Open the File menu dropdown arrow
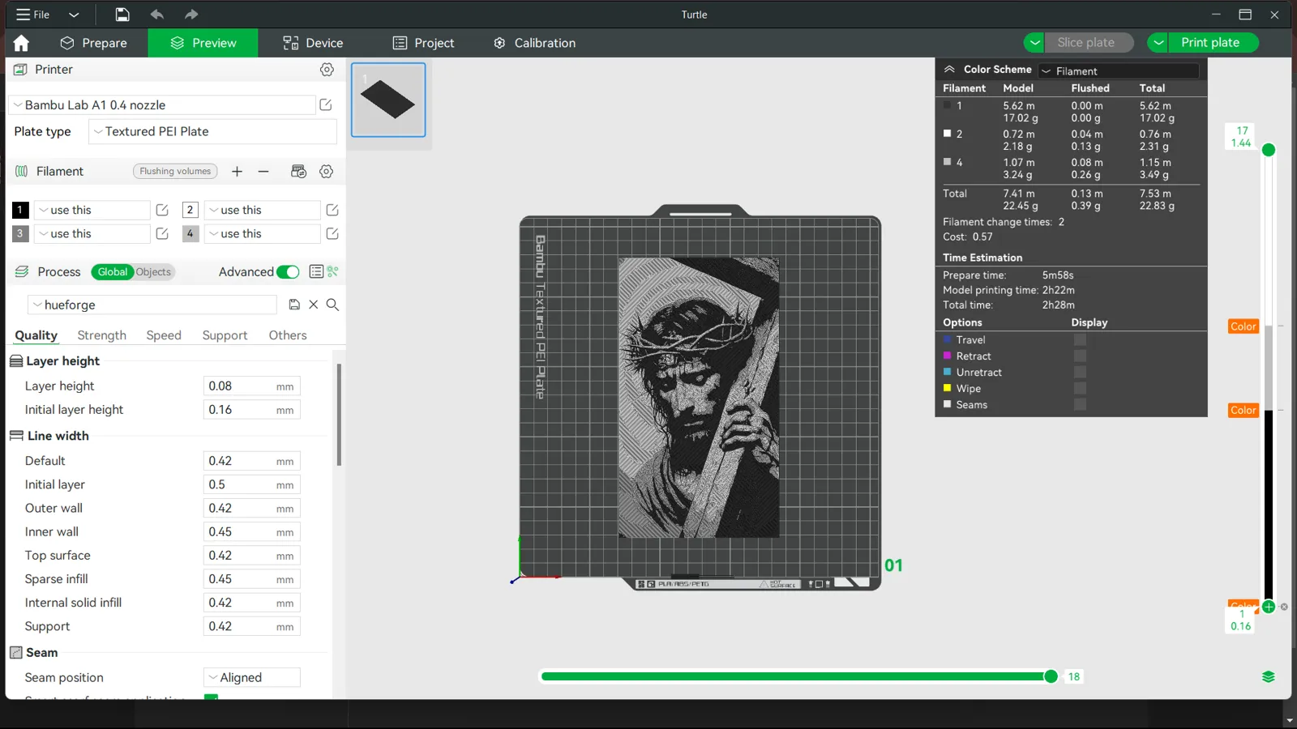The image size is (1297, 729). tap(74, 15)
